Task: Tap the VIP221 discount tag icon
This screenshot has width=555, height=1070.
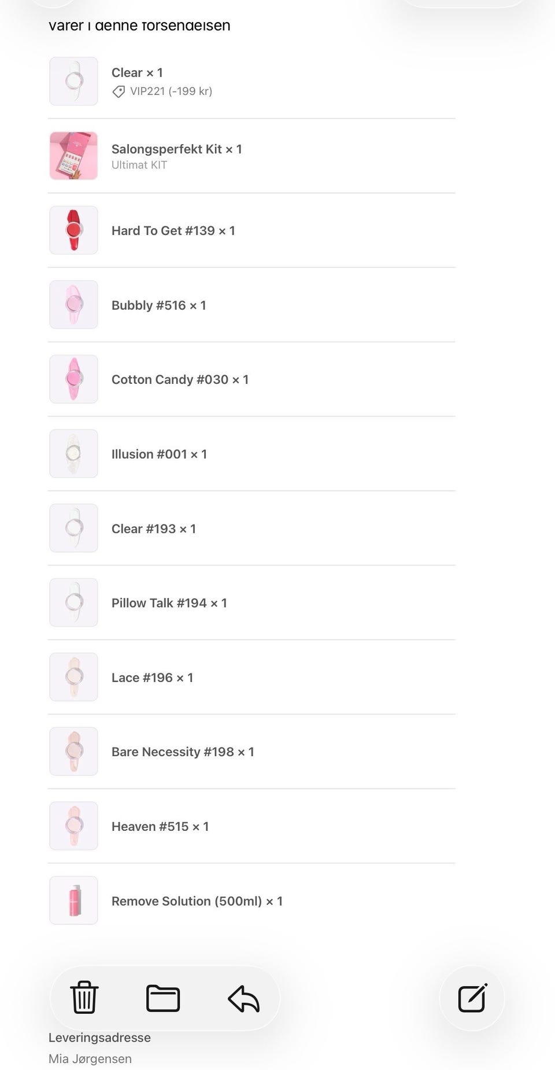Action: (x=119, y=91)
